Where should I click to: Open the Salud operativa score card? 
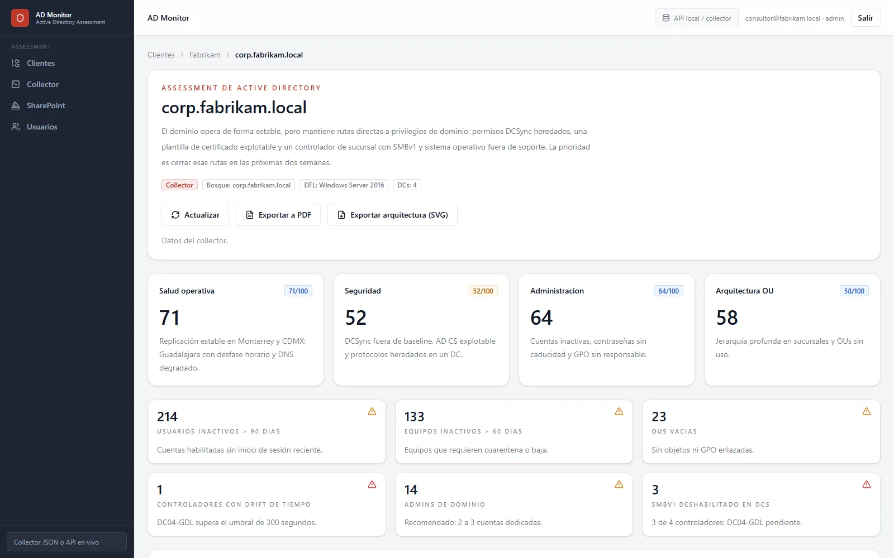[x=236, y=330]
